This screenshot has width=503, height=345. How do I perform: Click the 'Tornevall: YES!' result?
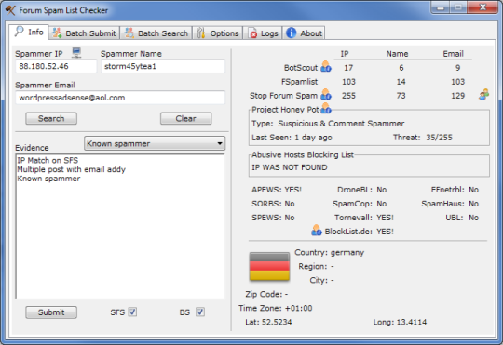coord(364,218)
